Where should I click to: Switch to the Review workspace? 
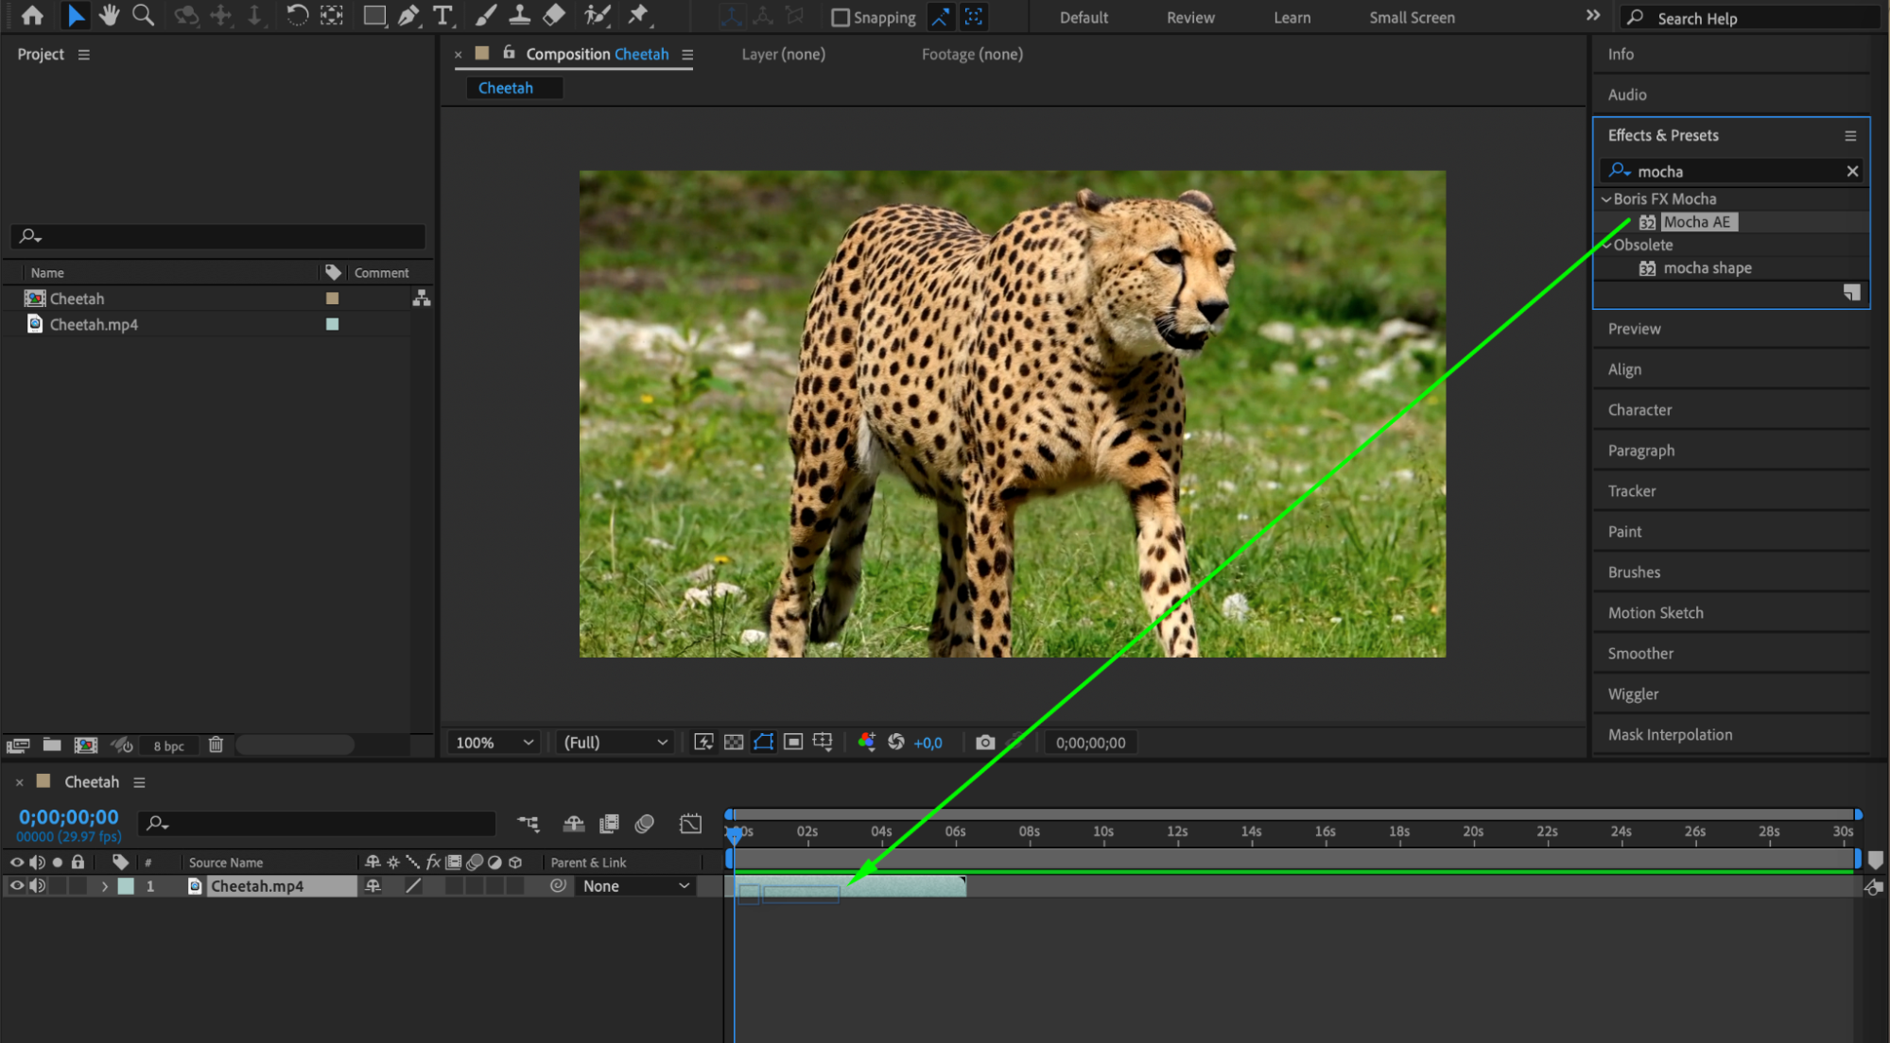tap(1189, 17)
